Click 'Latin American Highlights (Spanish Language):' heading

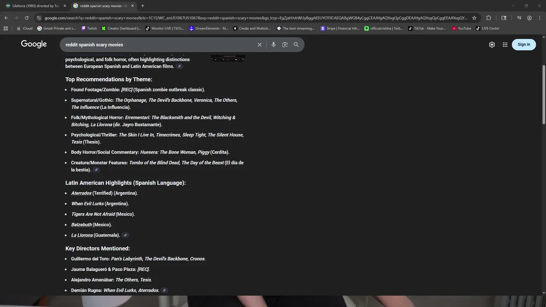[125, 183]
